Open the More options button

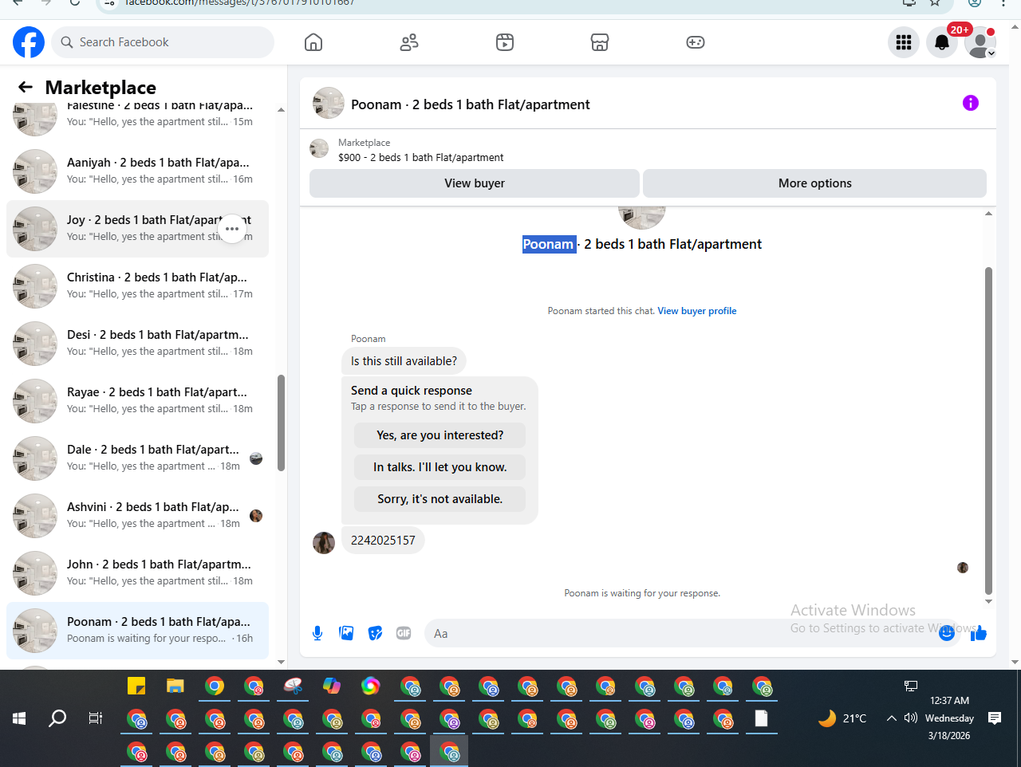click(x=814, y=183)
